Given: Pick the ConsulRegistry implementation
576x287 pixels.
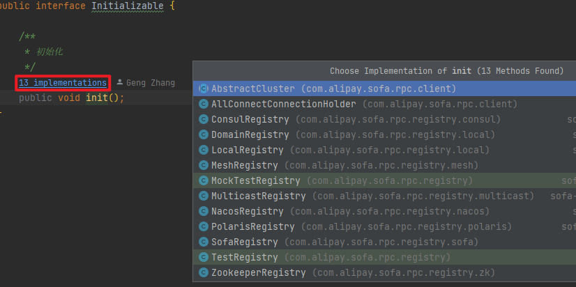Looking at the screenshot, I should click(384, 119).
